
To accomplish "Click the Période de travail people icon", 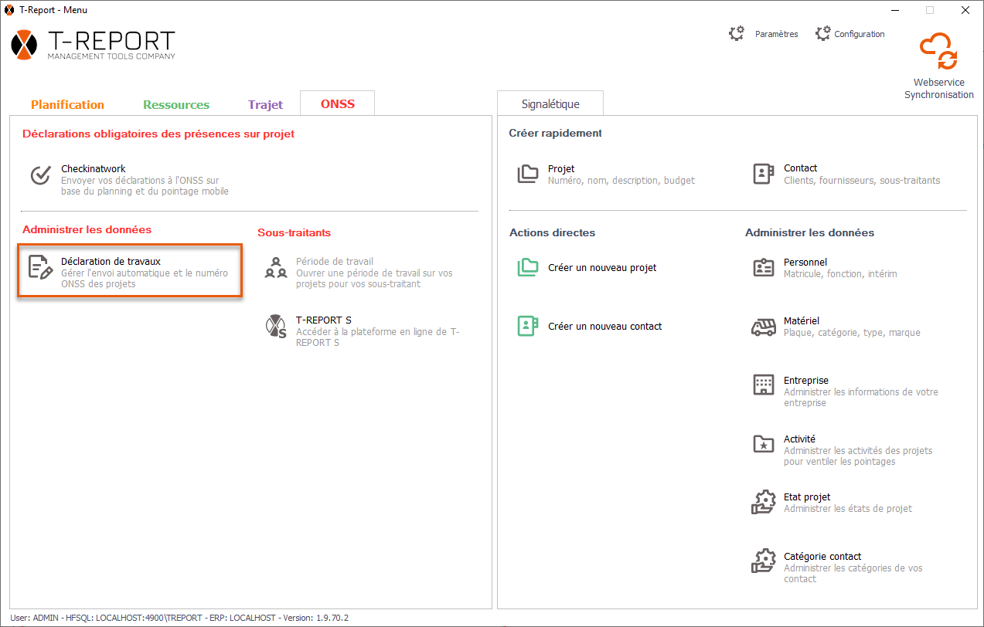I will click(276, 268).
